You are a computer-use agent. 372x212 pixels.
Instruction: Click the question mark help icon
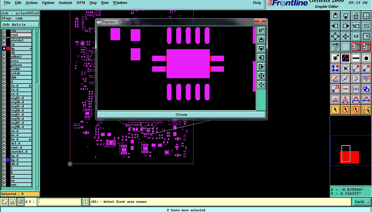pyautogui.click(x=366, y=36)
